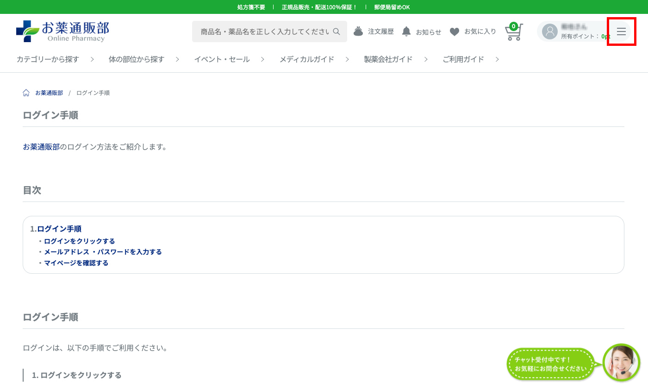Image resolution: width=648 pixels, height=384 pixels.
Task: Expand 体の部位から探す navigation chevron
Action: (177, 59)
